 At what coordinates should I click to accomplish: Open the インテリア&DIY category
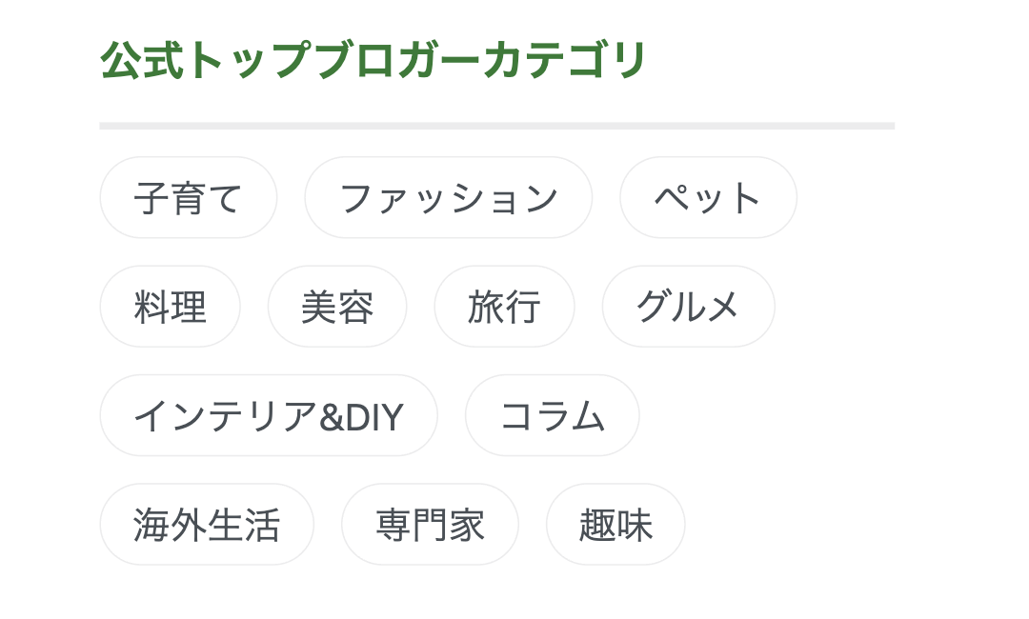[x=269, y=416]
